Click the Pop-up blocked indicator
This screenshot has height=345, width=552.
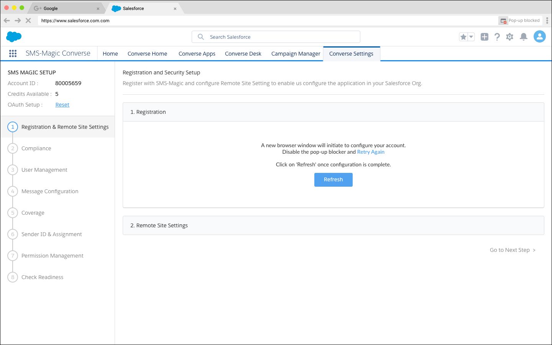(520, 21)
